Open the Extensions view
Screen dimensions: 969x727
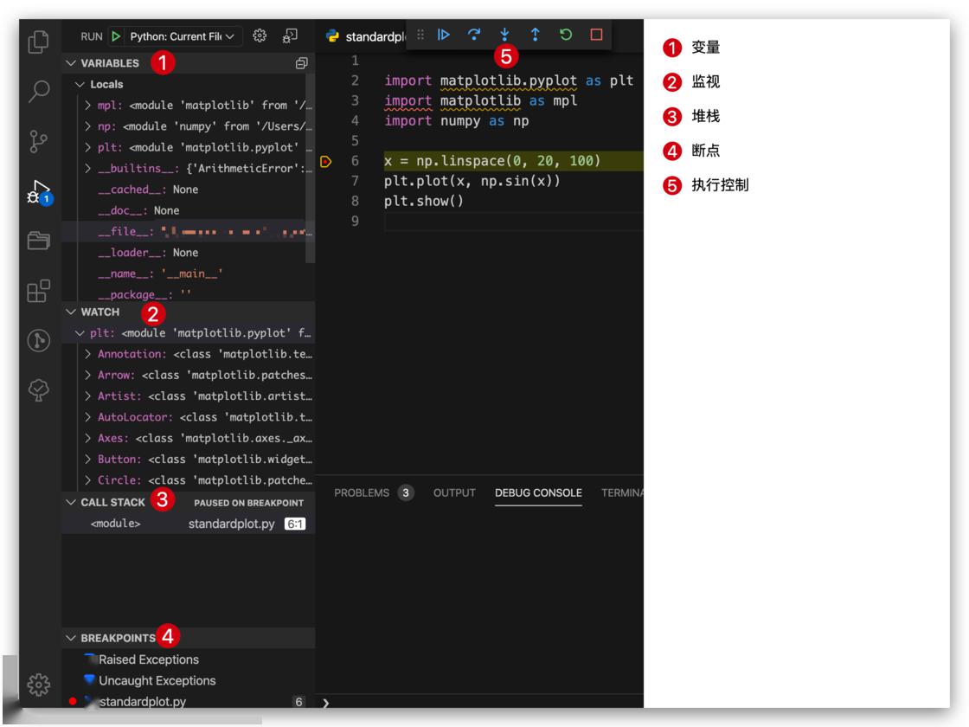coord(39,291)
